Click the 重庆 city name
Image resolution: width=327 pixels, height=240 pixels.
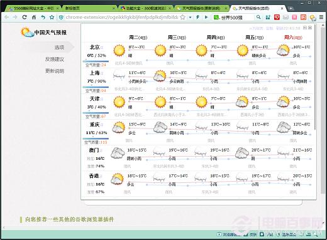(x=94, y=125)
